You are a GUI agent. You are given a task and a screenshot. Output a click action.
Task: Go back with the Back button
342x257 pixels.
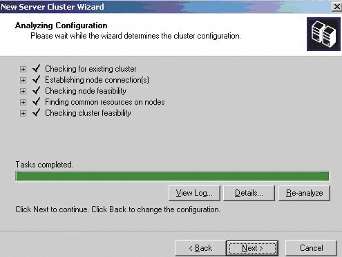[200, 248]
